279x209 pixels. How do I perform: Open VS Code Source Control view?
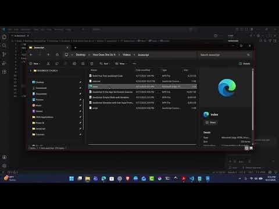coord(4,55)
